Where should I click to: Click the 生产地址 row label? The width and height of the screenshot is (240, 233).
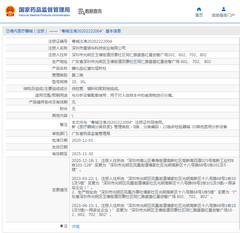click(x=60, y=62)
